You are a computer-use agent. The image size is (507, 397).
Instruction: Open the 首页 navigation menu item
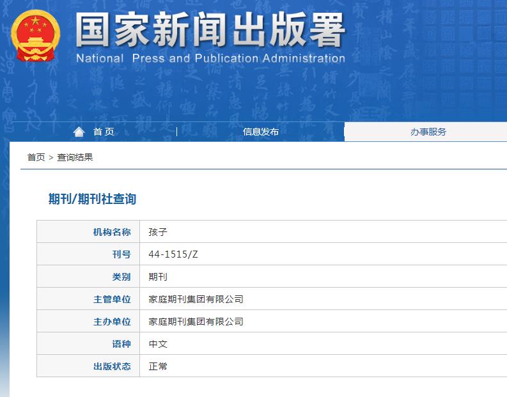tap(104, 132)
